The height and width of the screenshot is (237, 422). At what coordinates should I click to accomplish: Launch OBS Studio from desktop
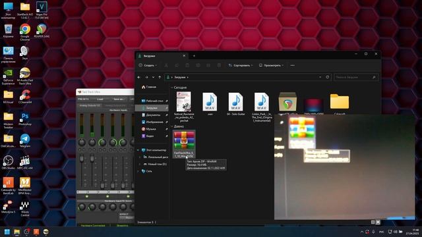click(8, 163)
